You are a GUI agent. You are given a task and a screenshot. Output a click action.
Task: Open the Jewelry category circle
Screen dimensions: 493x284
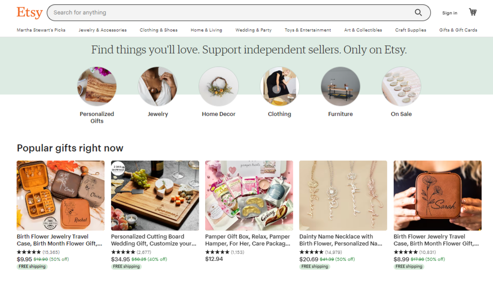pos(158,86)
